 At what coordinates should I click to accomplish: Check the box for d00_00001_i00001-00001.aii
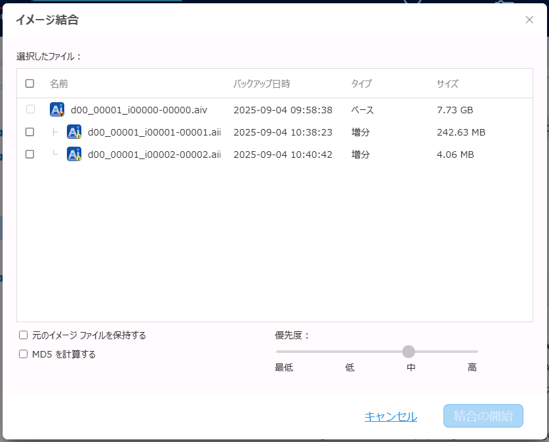[30, 132]
